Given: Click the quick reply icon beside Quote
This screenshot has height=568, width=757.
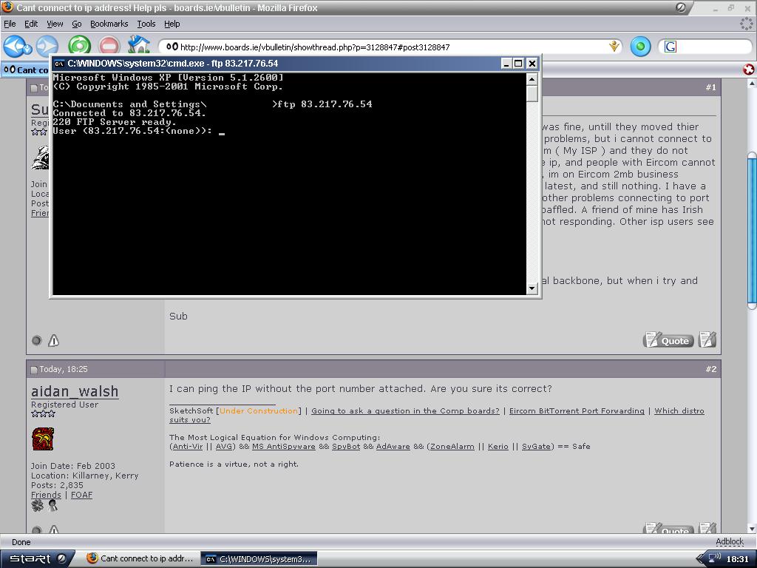Looking at the screenshot, I should coord(707,340).
